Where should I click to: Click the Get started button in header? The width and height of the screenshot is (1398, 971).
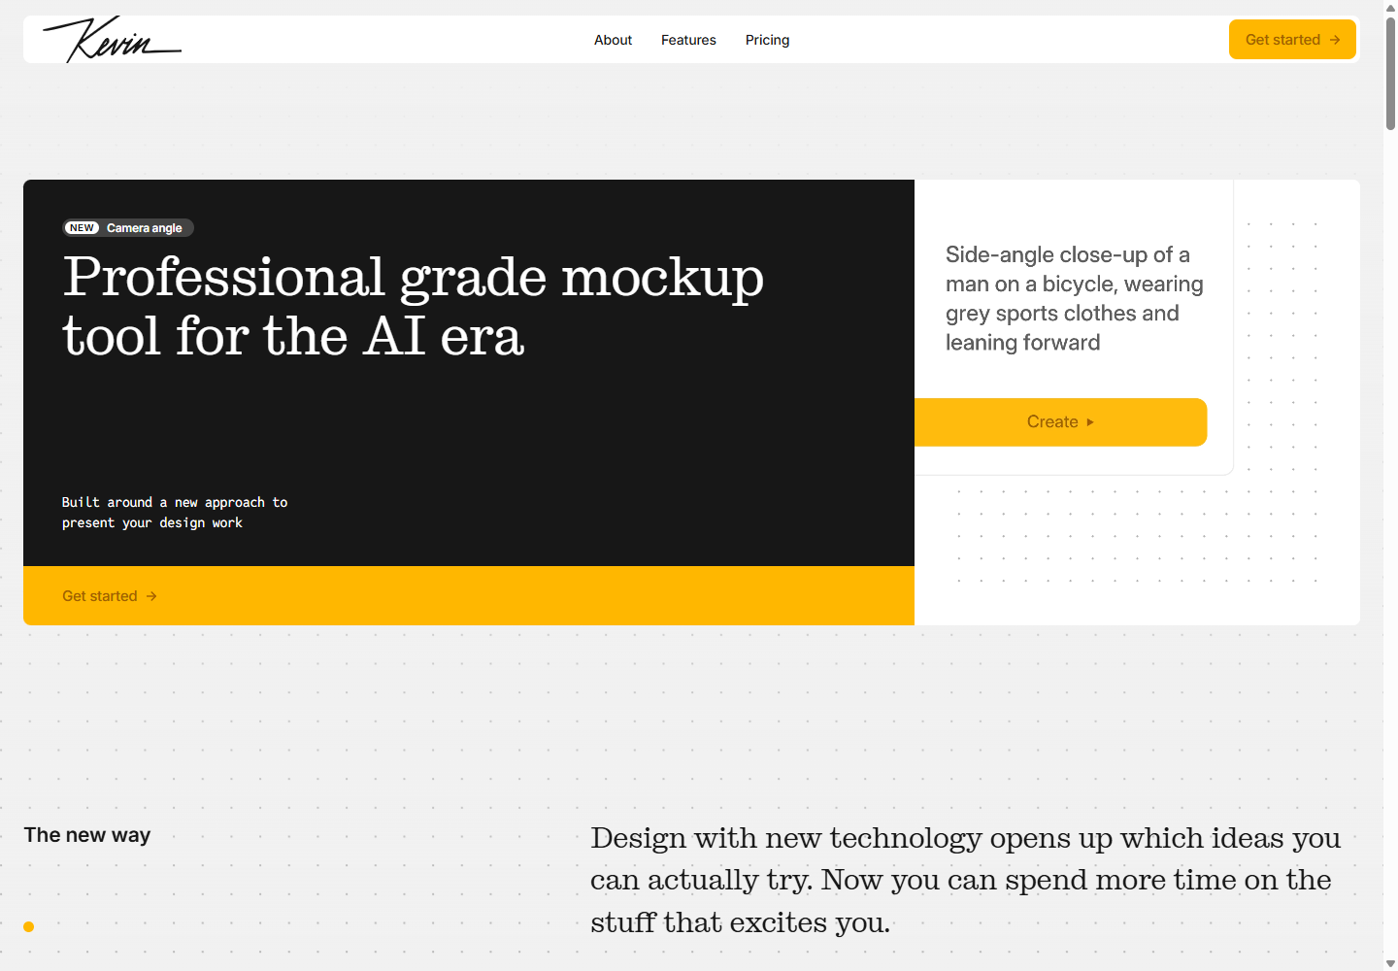point(1292,40)
